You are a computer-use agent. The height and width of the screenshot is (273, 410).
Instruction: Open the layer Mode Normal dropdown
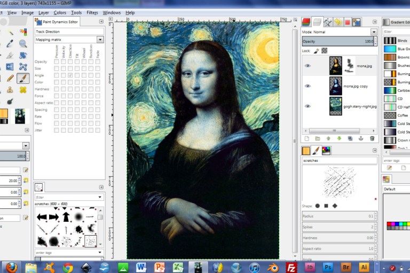coord(374,32)
